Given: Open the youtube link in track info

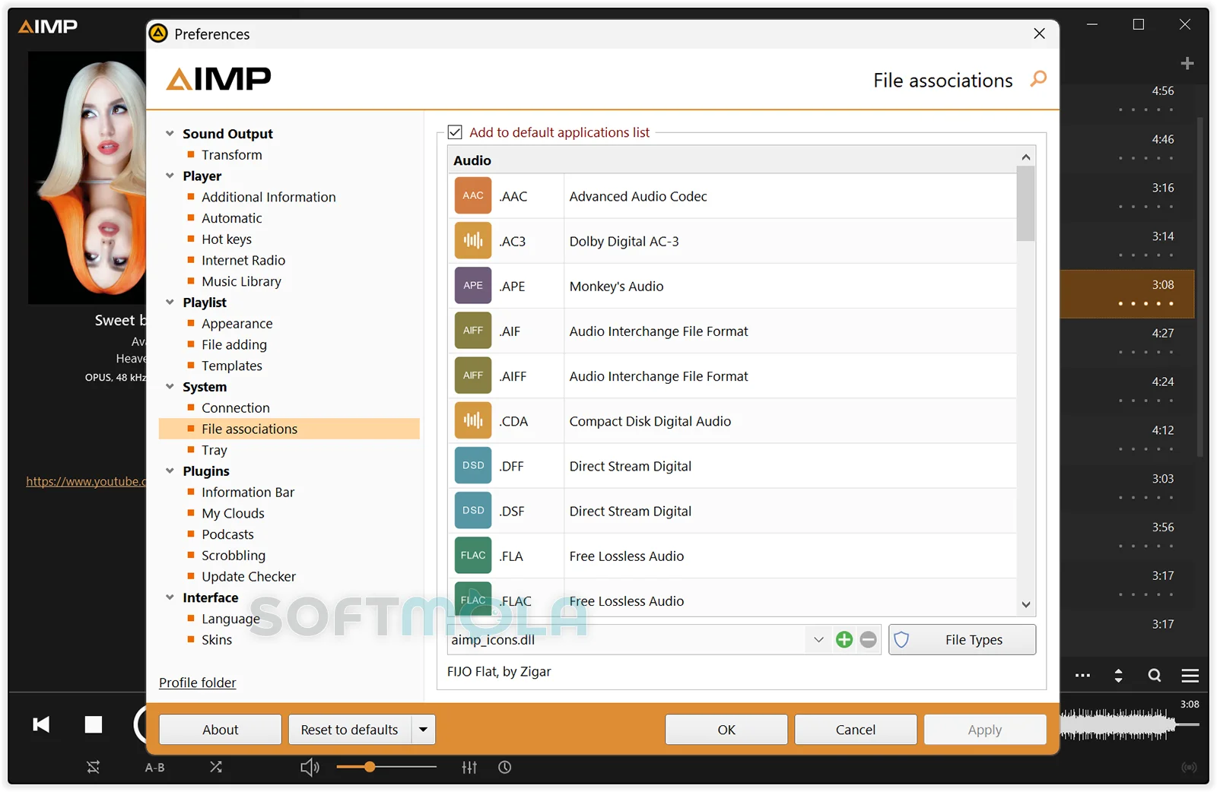Looking at the screenshot, I should click(86, 481).
